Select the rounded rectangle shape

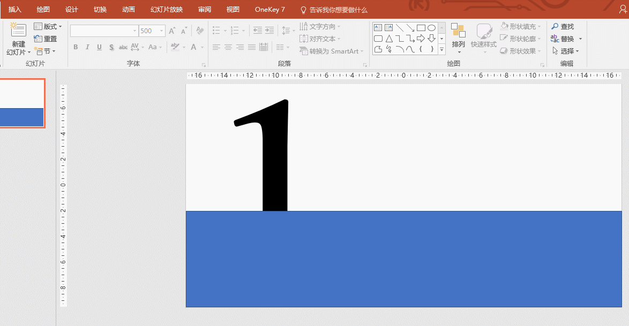pos(378,39)
